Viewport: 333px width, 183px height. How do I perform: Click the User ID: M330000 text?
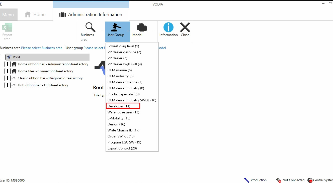[x=12, y=180]
